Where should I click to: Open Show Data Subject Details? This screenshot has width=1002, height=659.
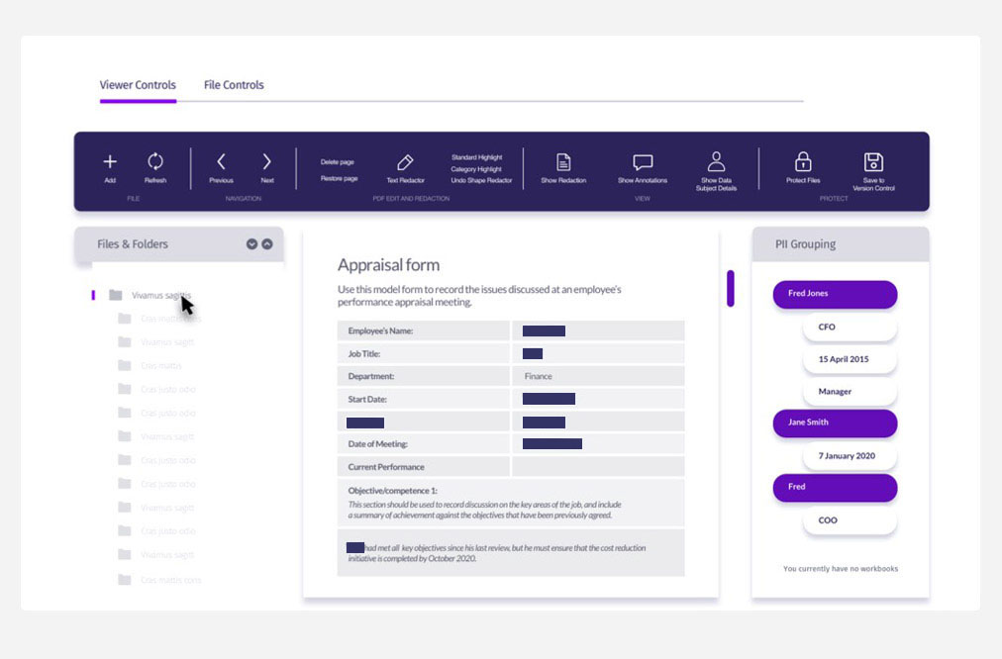[x=716, y=162]
